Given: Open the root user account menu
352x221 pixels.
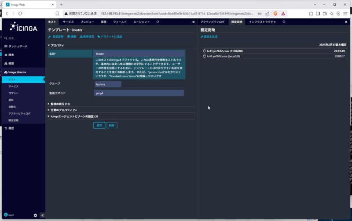Looking at the screenshot, I should click(x=9, y=215).
